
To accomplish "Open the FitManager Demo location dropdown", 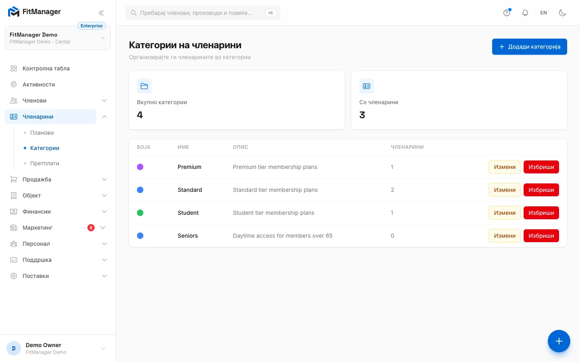I will (x=58, y=38).
